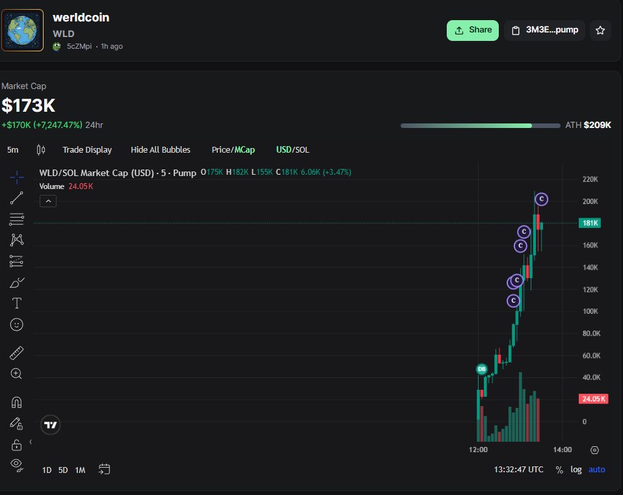Screen dimensions: 623x495
Task: Toggle percent scale mode
Action: pos(559,470)
